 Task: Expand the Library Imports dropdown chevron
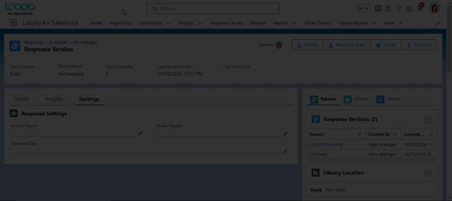pyautogui.click(x=374, y=23)
